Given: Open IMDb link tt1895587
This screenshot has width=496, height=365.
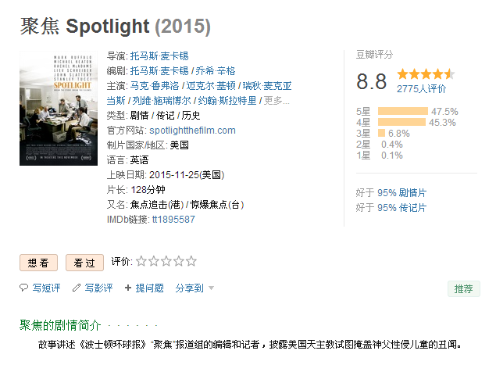Looking at the screenshot, I should coord(173,220).
